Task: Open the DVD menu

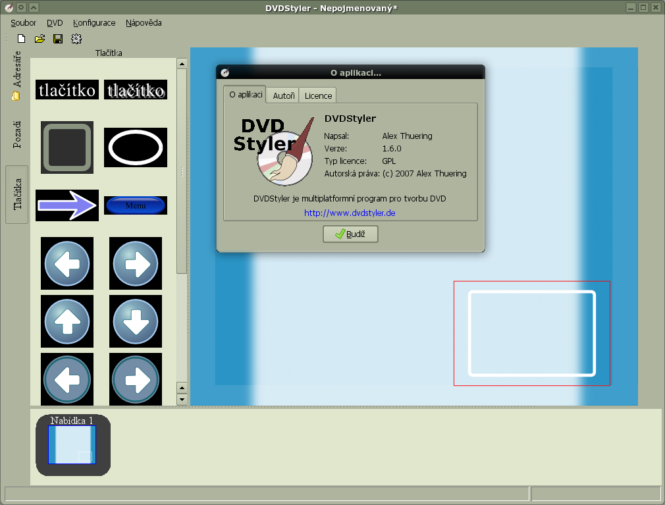Action: click(55, 23)
